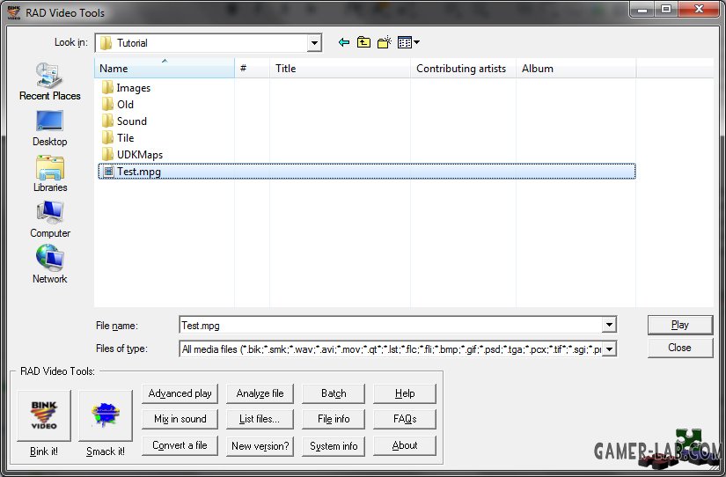The image size is (726, 477).
Task: Select the Tile folder
Action: [x=118, y=137]
